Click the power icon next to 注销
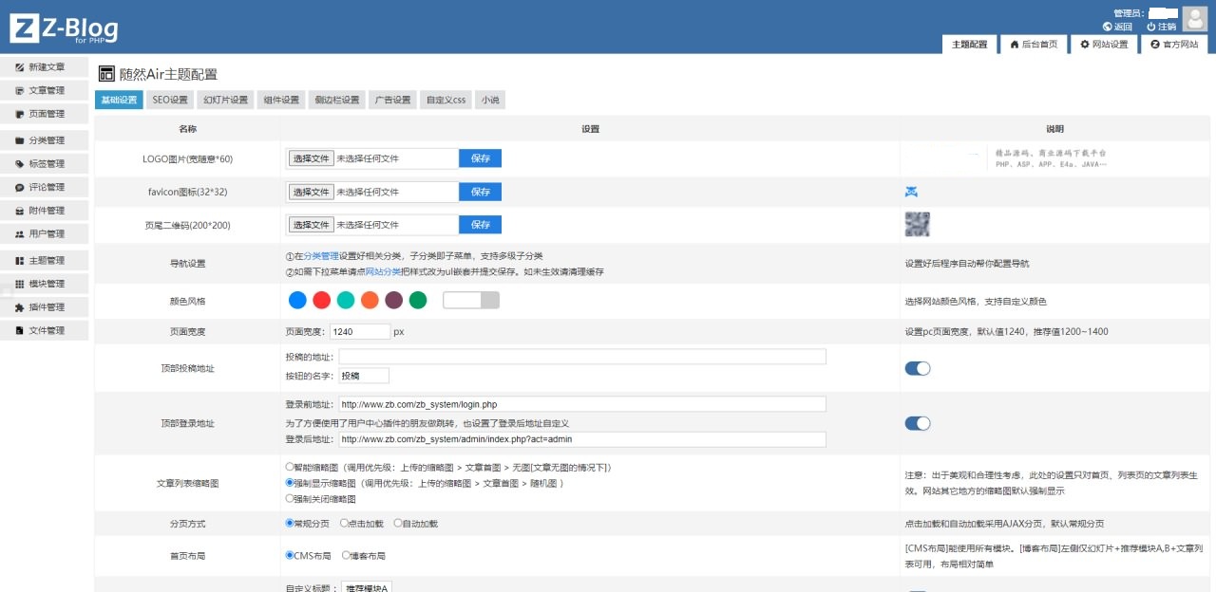Viewport: 1216px width, 592px height. 1150,27
